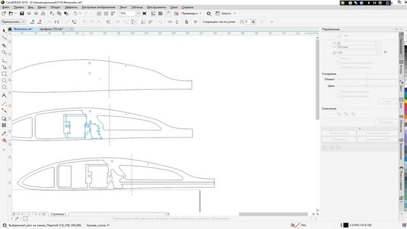Click the curve smoothness stepper arrows
Image resolution: width=407 pixels, height=229 pixels.
pyautogui.click(x=253, y=22)
